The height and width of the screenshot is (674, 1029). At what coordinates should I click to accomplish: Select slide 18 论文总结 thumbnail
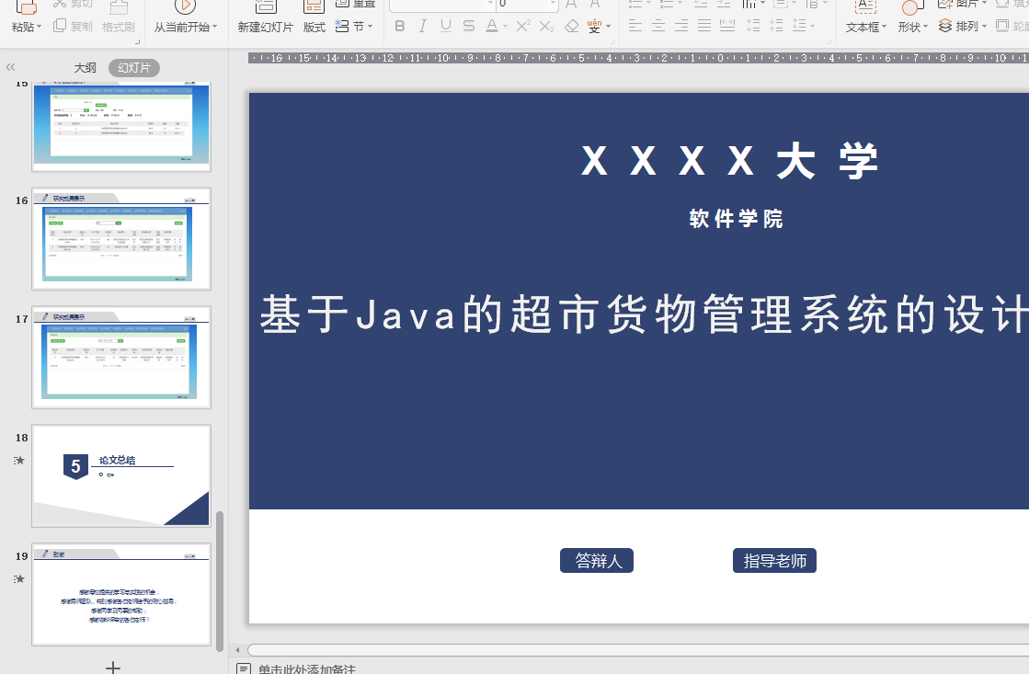pyautogui.click(x=121, y=475)
